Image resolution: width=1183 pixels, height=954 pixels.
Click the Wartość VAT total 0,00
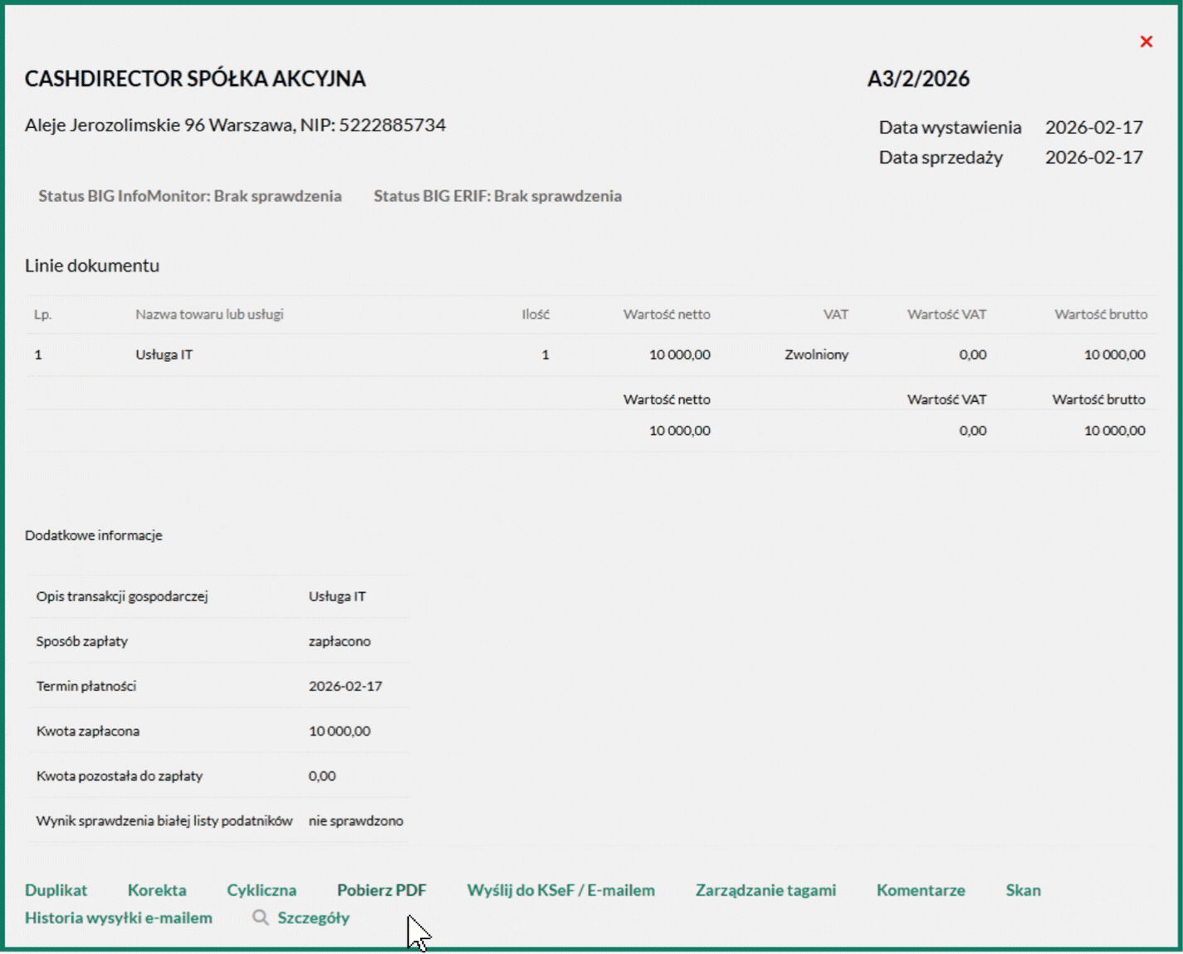tap(972, 430)
